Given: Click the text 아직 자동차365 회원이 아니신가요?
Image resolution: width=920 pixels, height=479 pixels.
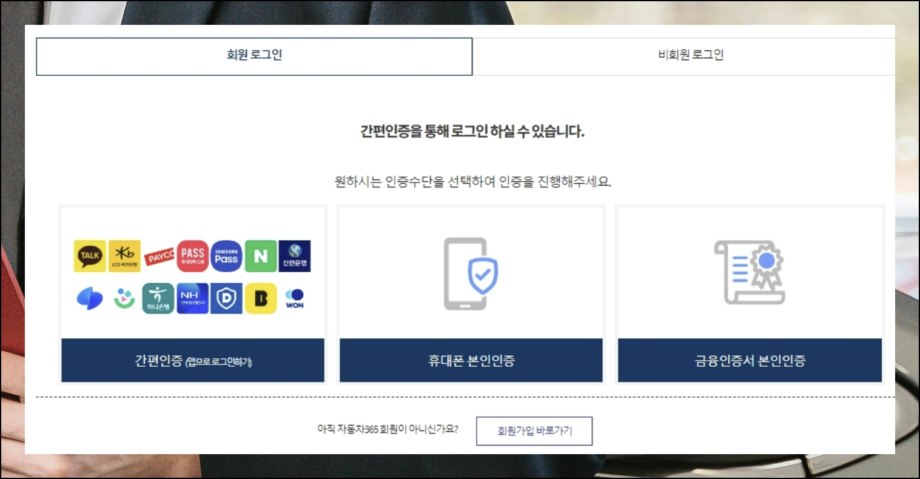Looking at the screenshot, I should 388,429.
